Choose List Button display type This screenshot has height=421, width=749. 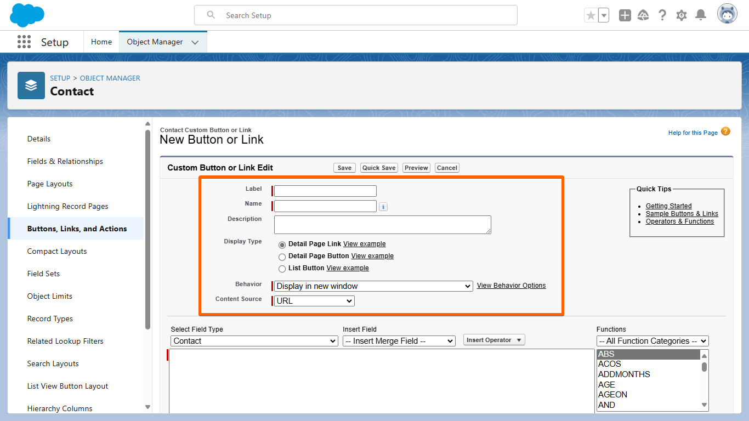click(x=282, y=269)
